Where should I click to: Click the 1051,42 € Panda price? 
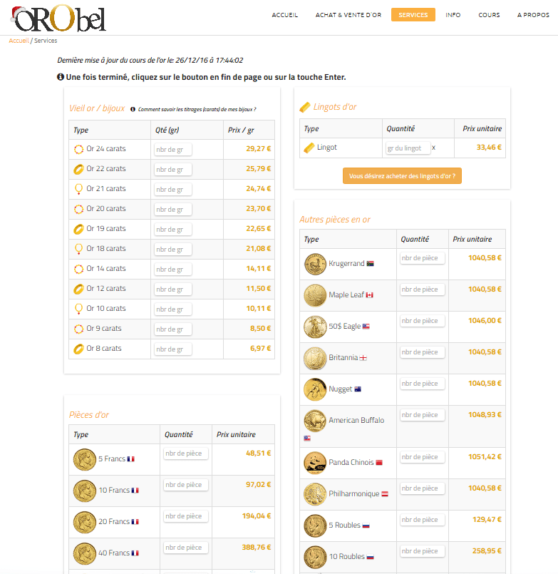pos(485,456)
